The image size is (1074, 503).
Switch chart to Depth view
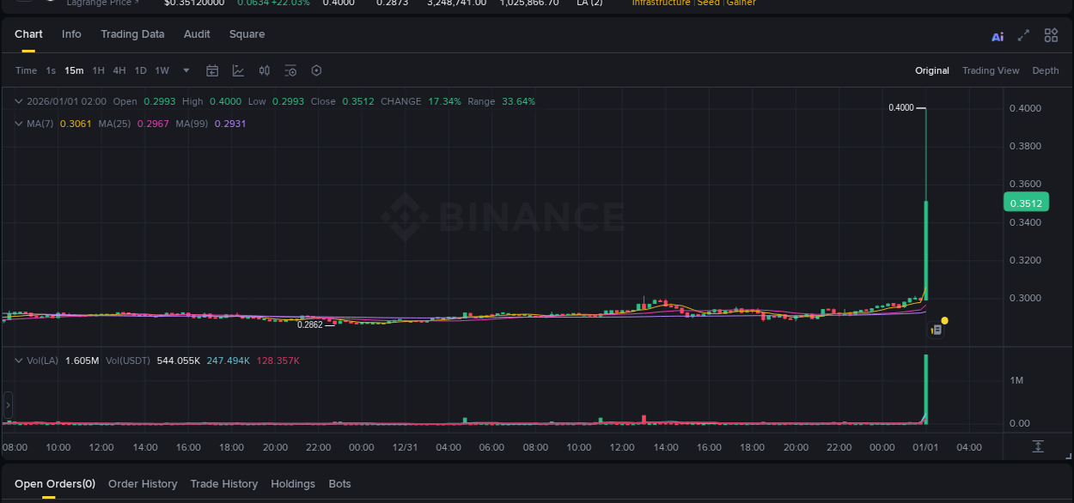1046,70
